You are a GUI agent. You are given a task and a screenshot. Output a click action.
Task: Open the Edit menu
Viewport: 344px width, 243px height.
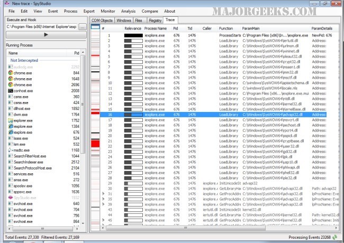(24, 11)
